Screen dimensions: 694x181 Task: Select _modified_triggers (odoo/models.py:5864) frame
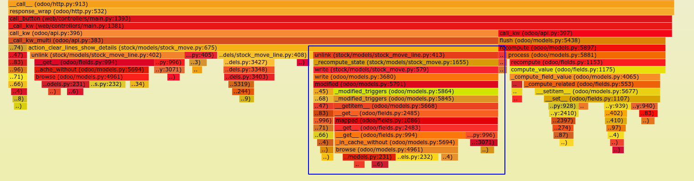click(x=416, y=91)
